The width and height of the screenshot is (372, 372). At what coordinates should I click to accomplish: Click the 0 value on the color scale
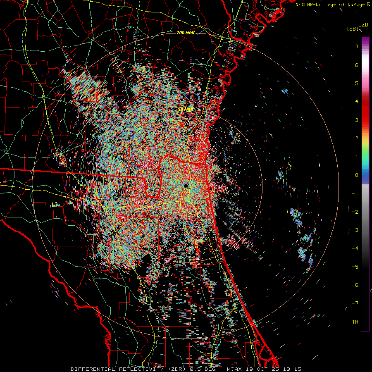pyautogui.click(x=357, y=175)
